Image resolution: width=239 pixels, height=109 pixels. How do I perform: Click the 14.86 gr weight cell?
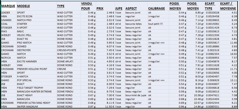[x=196, y=107]
